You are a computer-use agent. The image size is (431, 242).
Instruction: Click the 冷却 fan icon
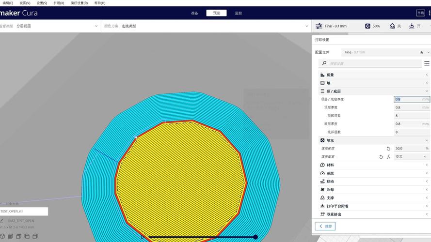(x=322, y=190)
